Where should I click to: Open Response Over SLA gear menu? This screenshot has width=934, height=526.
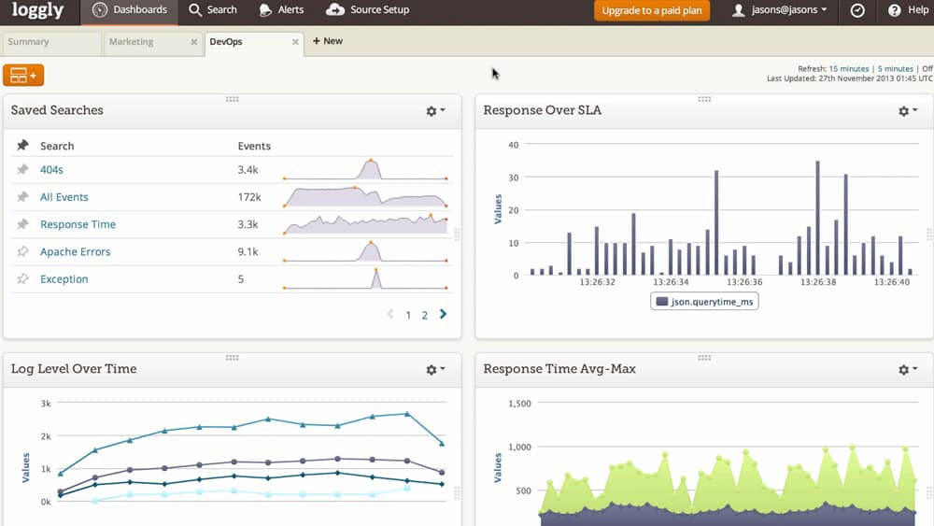pyautogui.click(x=908, y=111)
